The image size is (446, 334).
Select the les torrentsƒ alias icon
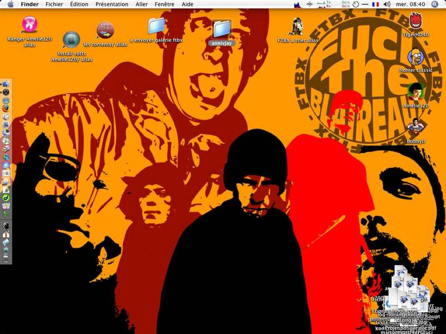pos(105,31)
